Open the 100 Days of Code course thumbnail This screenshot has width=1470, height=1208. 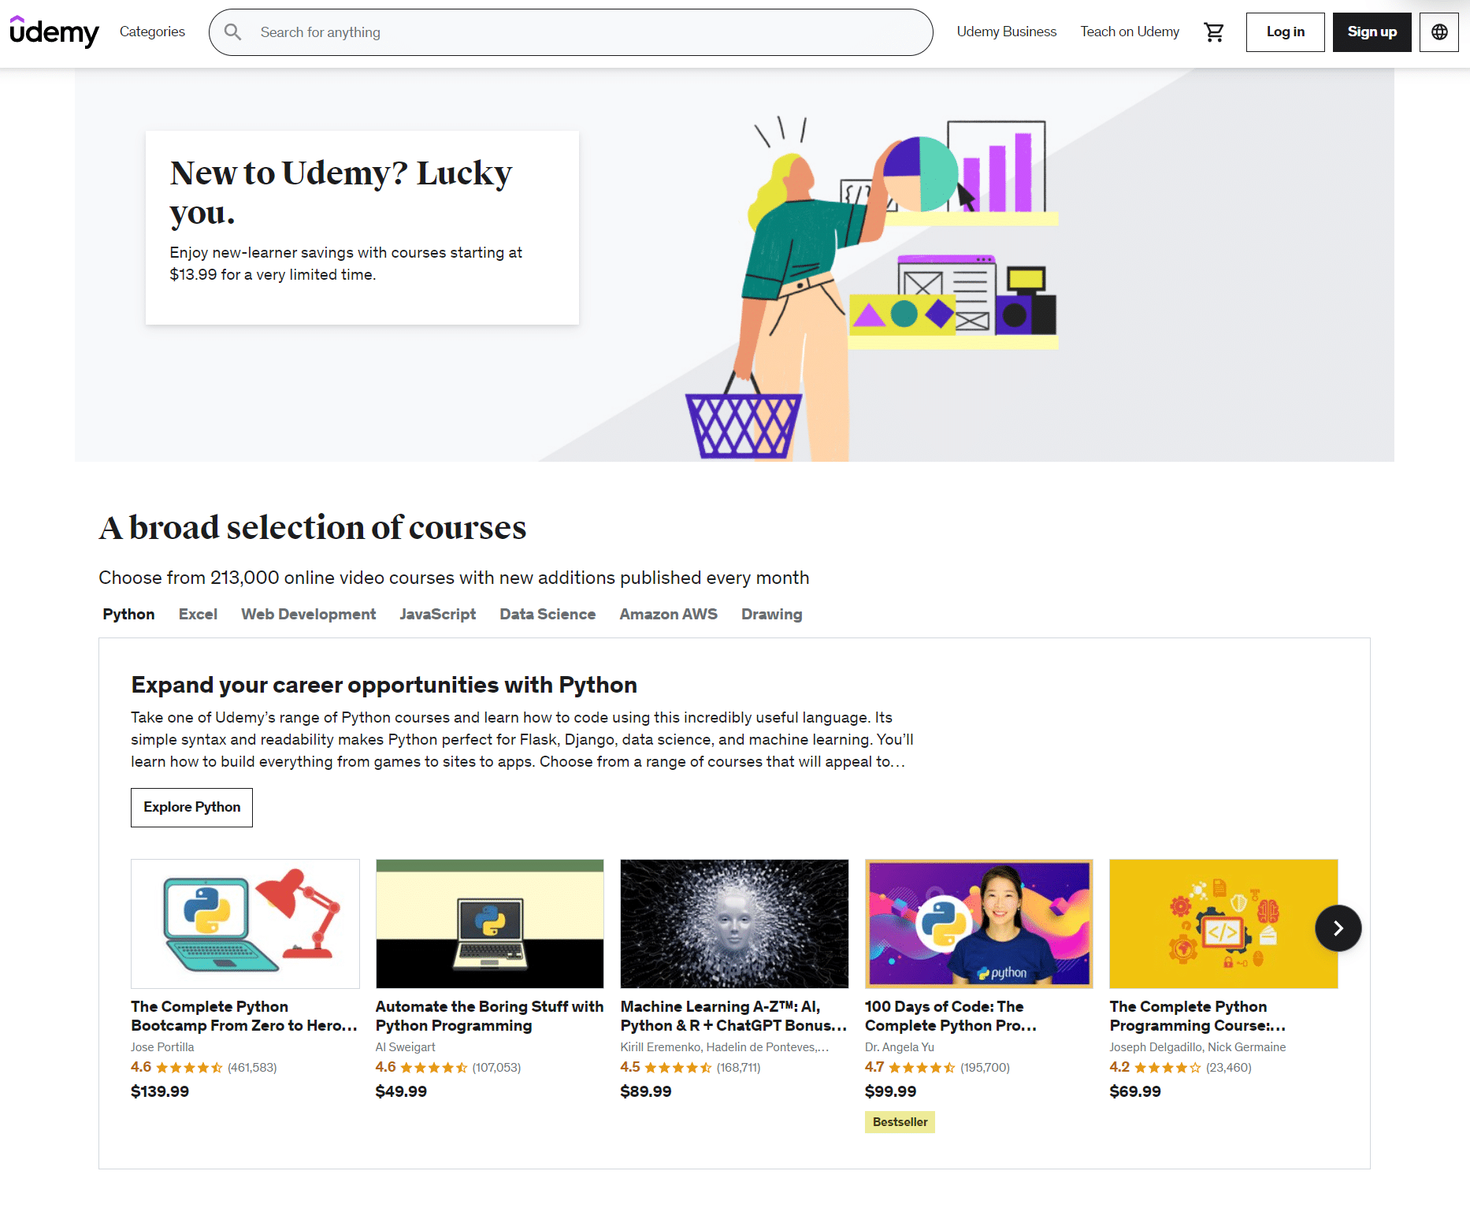click(978, 924)
